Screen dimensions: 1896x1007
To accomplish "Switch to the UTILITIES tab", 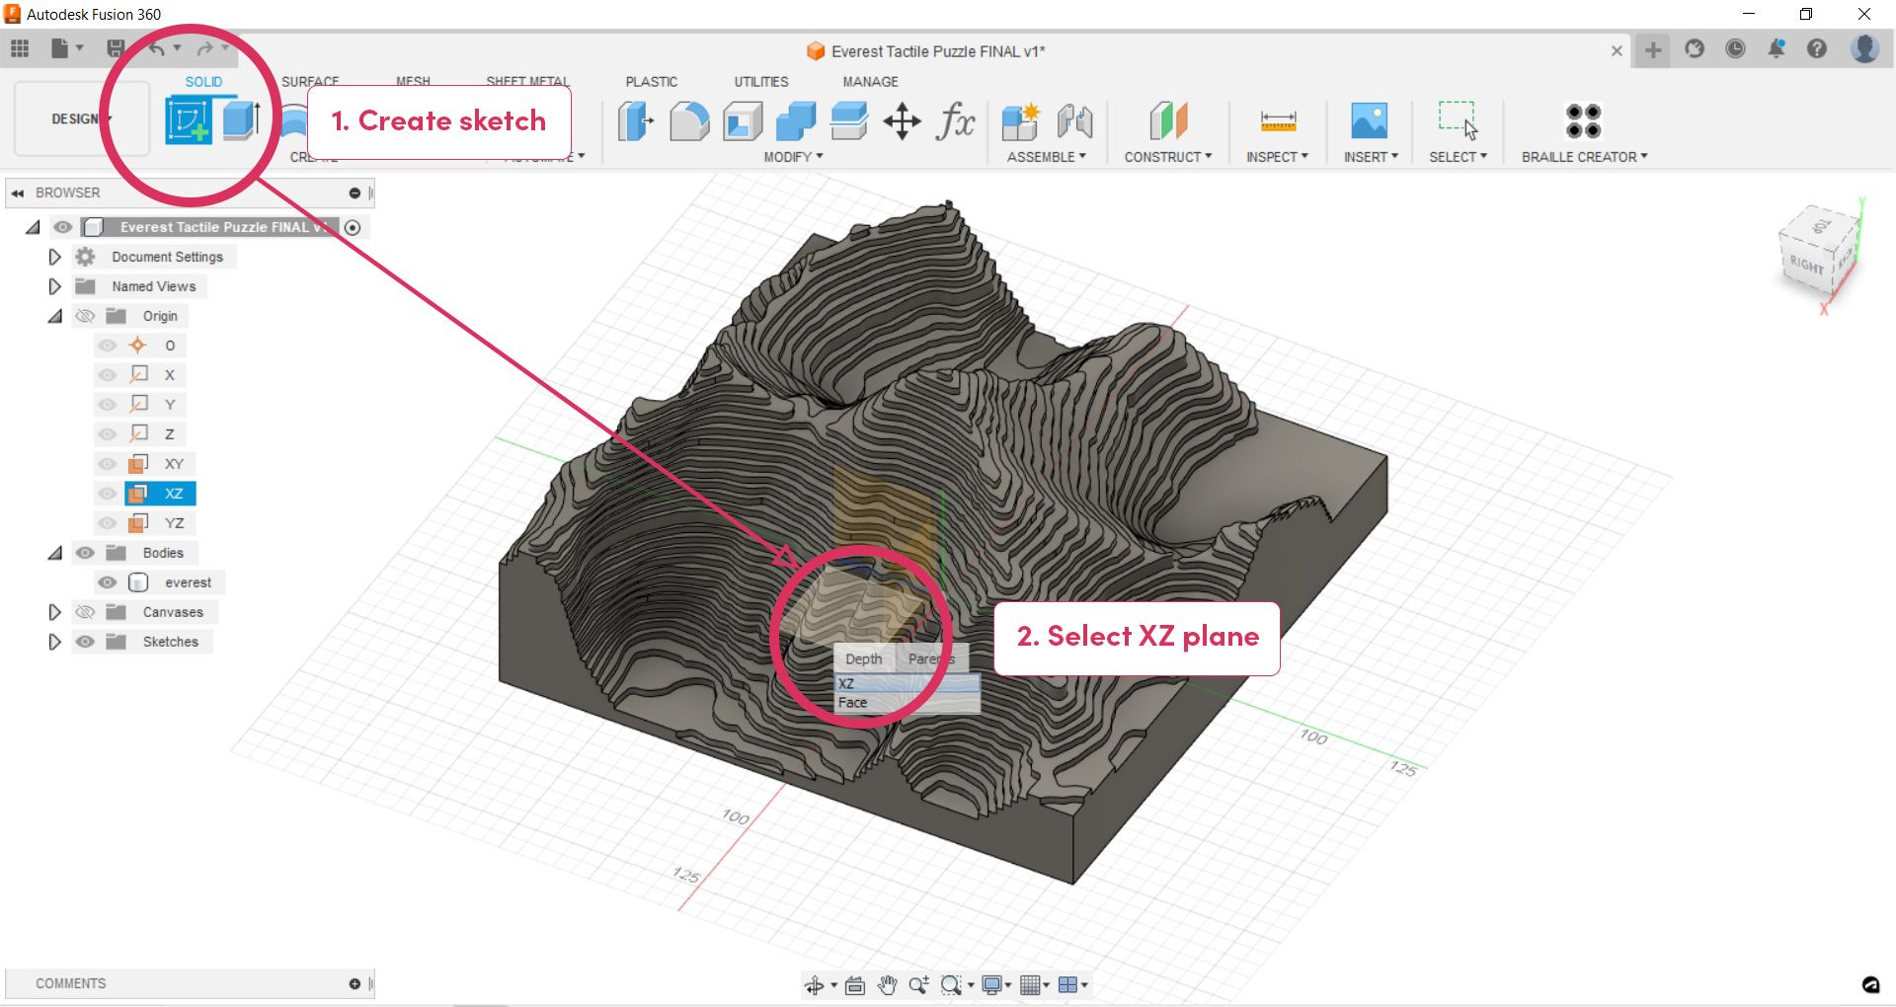I will pos(760,82).
